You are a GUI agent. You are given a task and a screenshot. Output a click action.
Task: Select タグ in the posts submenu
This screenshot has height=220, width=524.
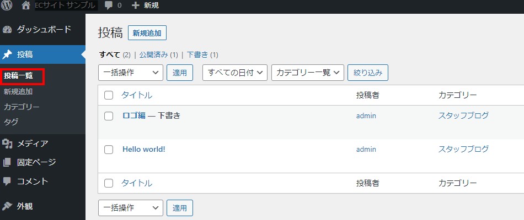coord(12,122)
